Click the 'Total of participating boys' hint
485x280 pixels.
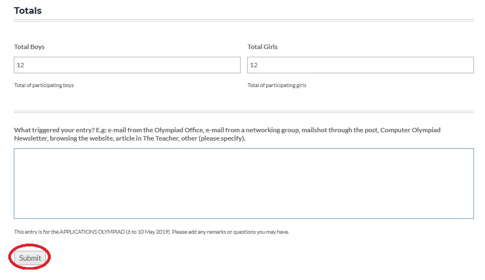click(44, 85)
